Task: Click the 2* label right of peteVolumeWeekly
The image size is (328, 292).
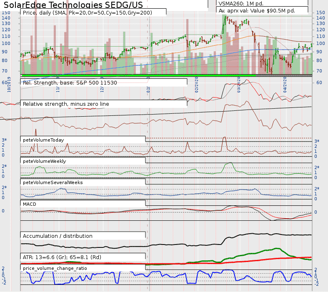Action: [317, 167]
